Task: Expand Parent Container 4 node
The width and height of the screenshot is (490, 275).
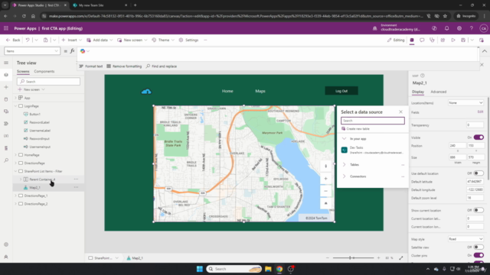Action: click(21, 180)
